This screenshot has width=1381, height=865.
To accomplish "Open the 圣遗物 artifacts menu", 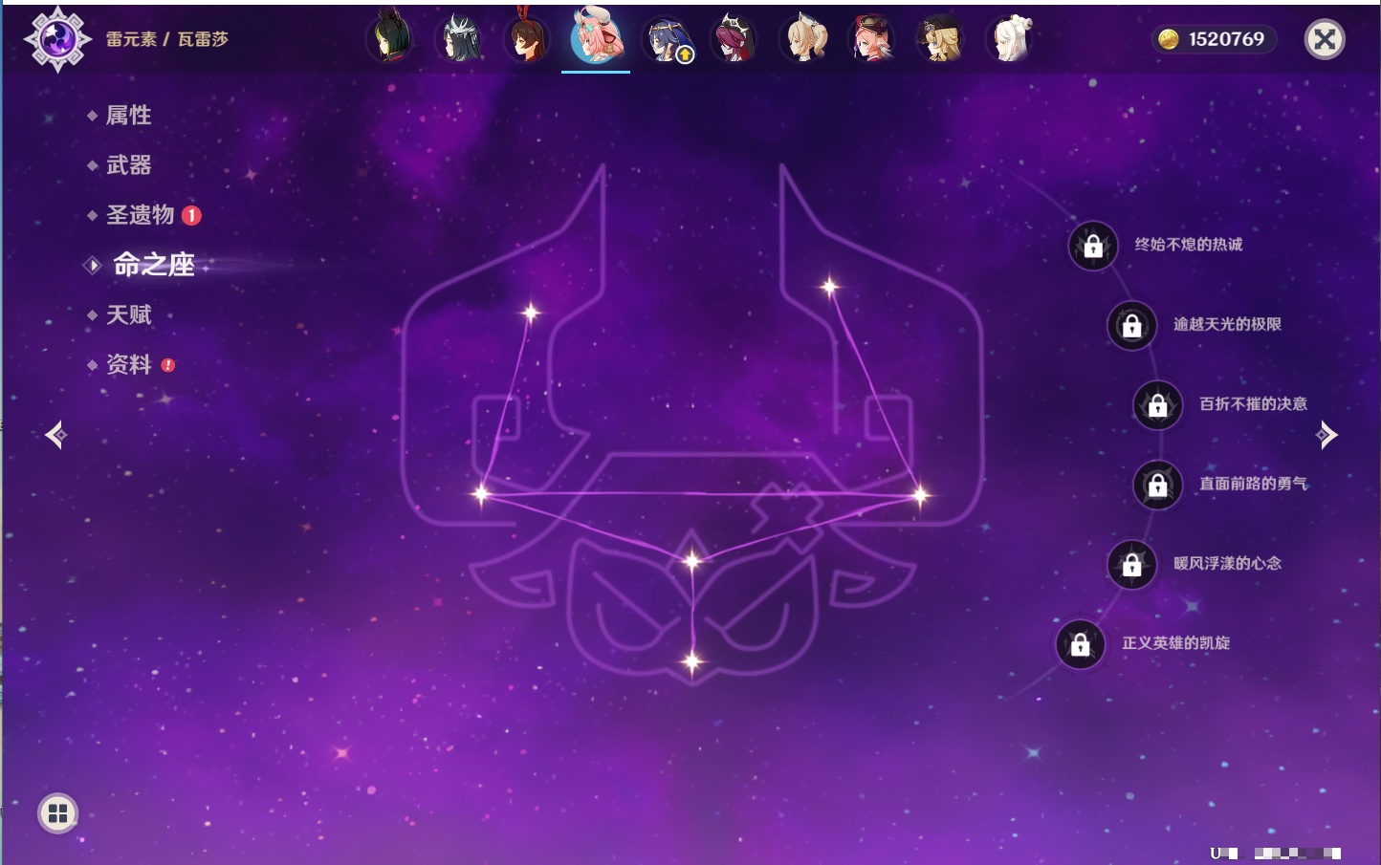I will 140,215.
